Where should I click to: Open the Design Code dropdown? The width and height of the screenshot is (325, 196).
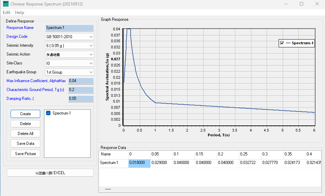70,37
